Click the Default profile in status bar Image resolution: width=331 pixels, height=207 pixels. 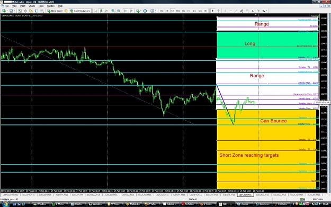click(x=193, y=199)
